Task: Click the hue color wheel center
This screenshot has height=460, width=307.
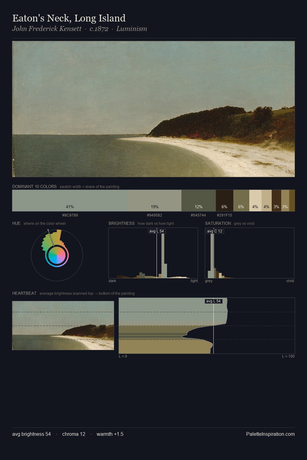Action: pos(57,255)
